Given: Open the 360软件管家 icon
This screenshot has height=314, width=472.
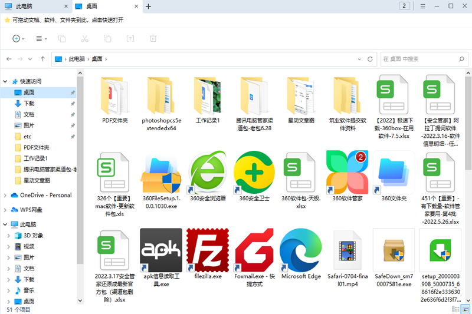Looking at the screenshot, I should [x=347, y=171].
